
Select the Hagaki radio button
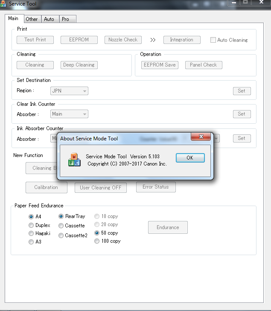click(31, 233)
